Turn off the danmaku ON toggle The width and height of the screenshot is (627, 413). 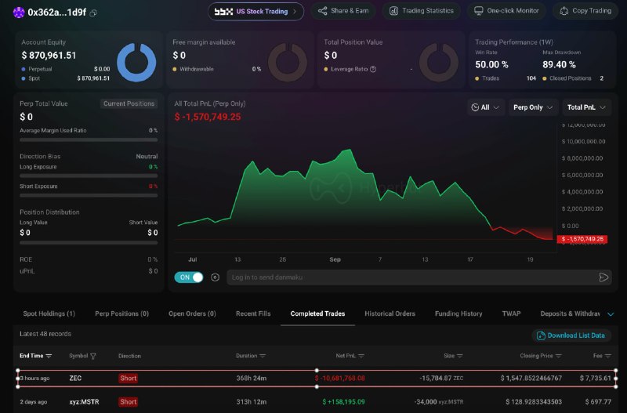(189, 277)
